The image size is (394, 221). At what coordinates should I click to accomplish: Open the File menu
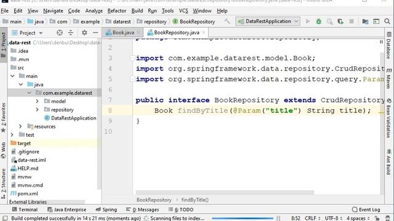tap(4, 11)
